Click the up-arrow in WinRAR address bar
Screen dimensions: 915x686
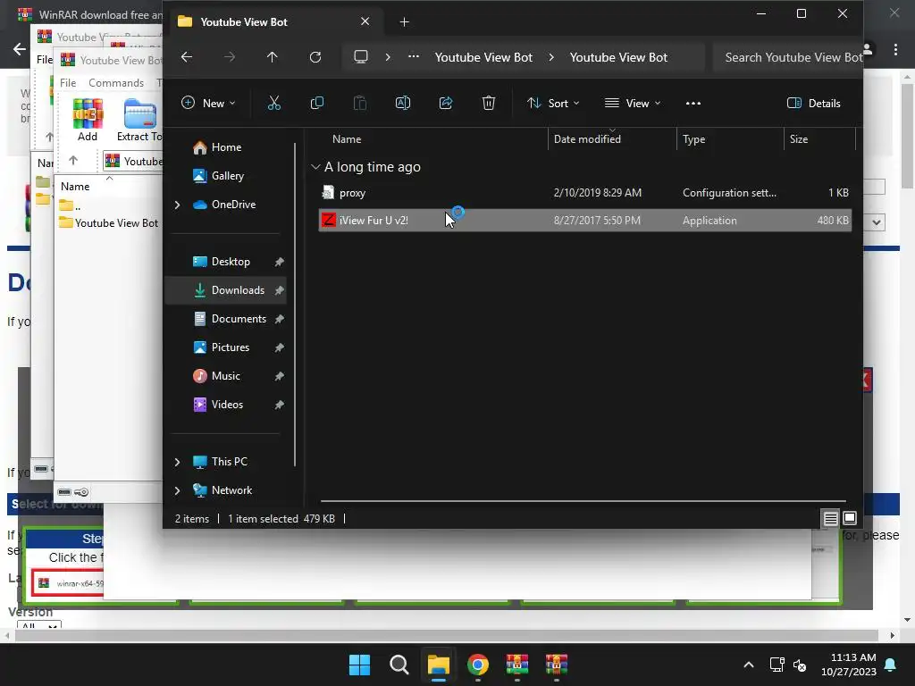pyautogui.click(x=73, y=161)
